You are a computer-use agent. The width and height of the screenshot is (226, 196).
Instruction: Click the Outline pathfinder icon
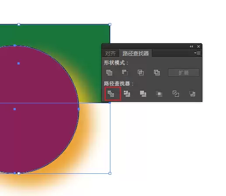pyautogui.click(x=176, y=94)
